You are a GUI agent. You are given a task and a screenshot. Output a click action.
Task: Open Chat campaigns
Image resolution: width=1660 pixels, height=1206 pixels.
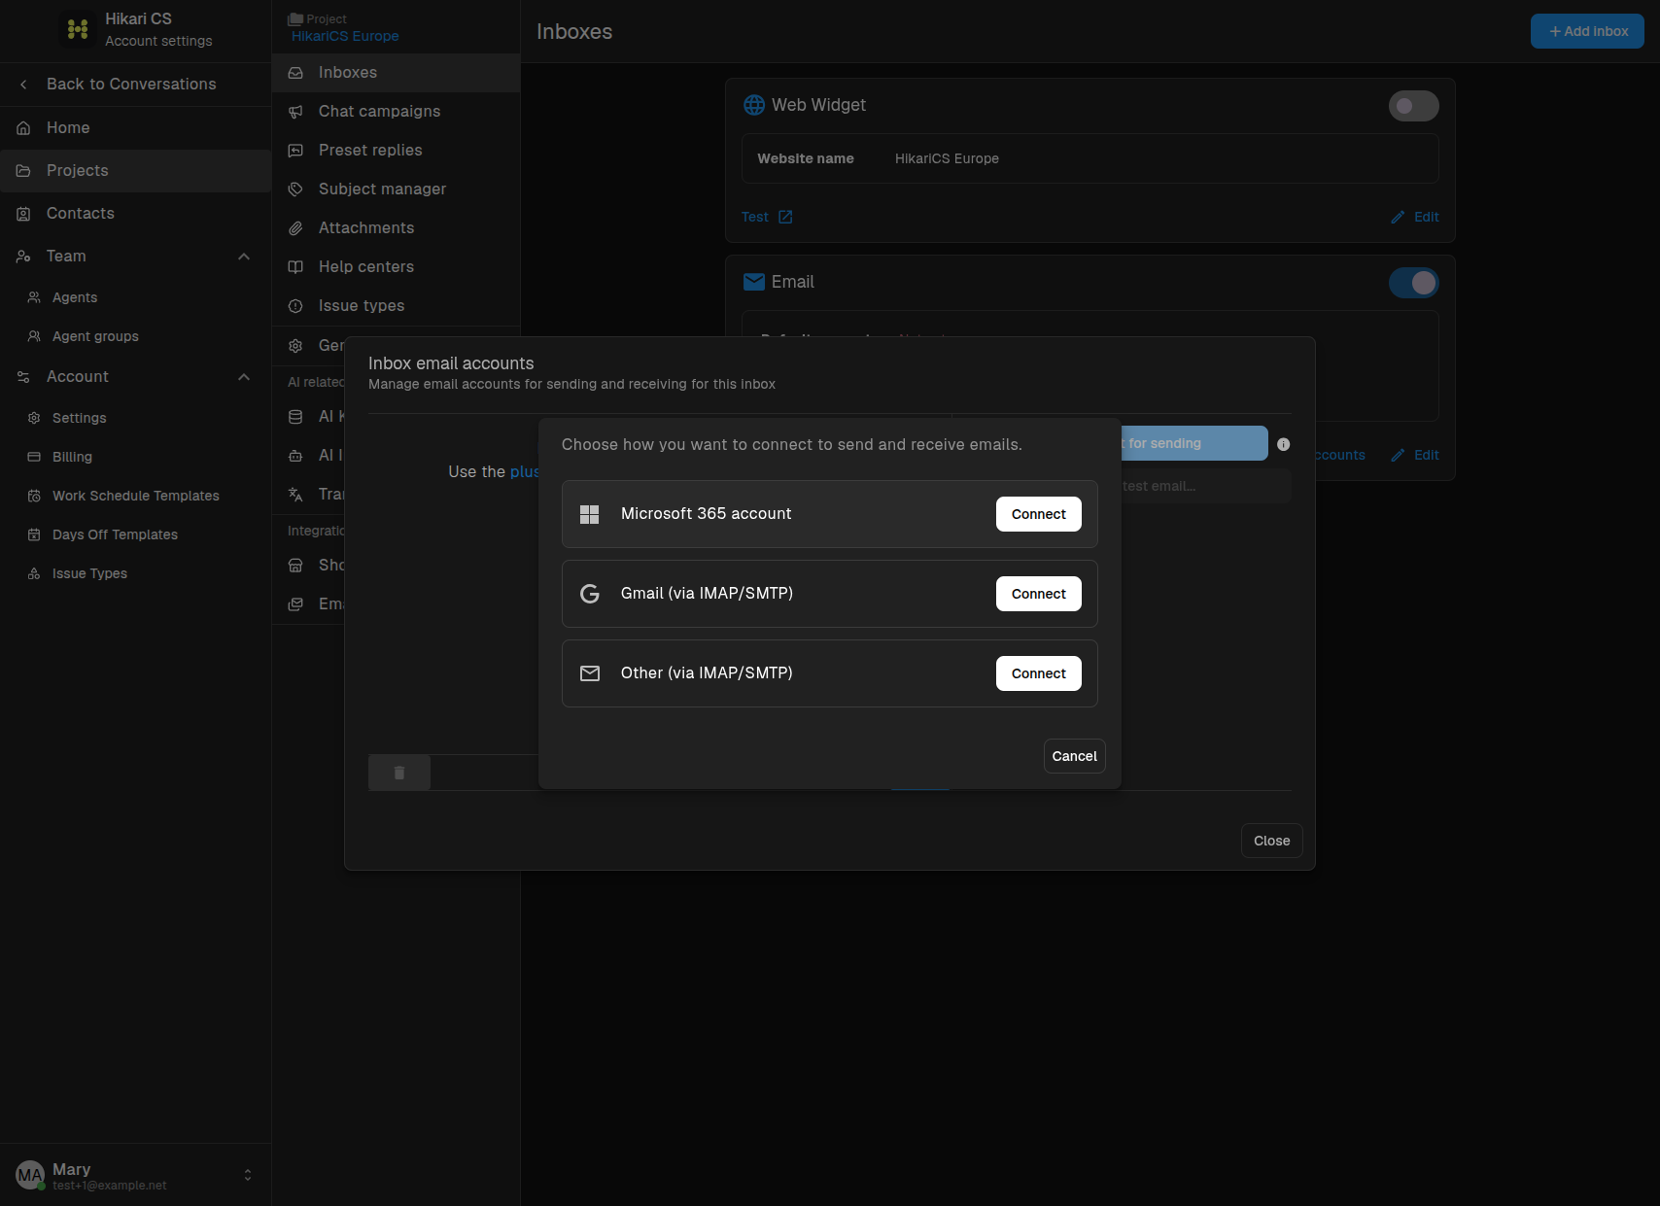(x=396, y=112)
